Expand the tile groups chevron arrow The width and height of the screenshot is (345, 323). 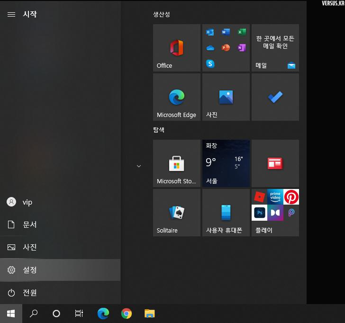pyautogui.click(x=139, y=166)
